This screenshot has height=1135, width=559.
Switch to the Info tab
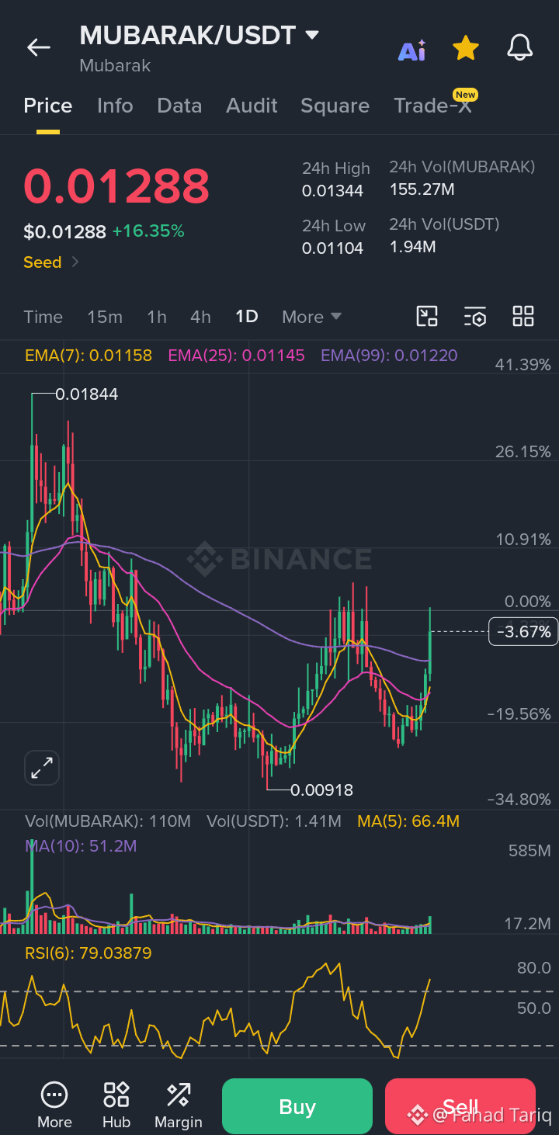[115, 106]
